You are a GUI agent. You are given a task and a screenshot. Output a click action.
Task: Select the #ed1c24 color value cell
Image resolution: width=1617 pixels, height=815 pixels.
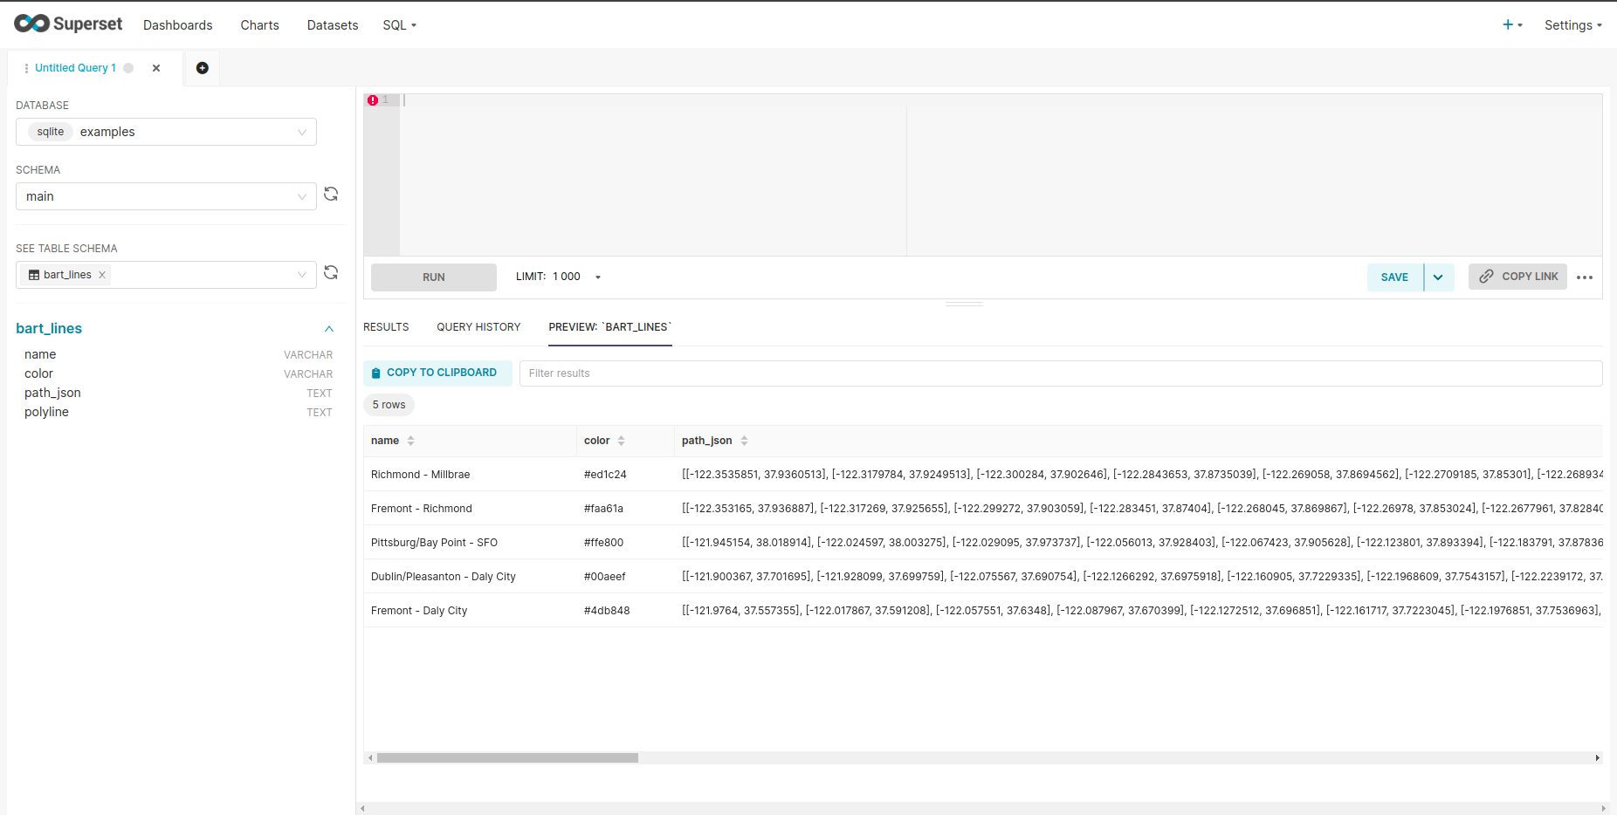coord(605,474)
